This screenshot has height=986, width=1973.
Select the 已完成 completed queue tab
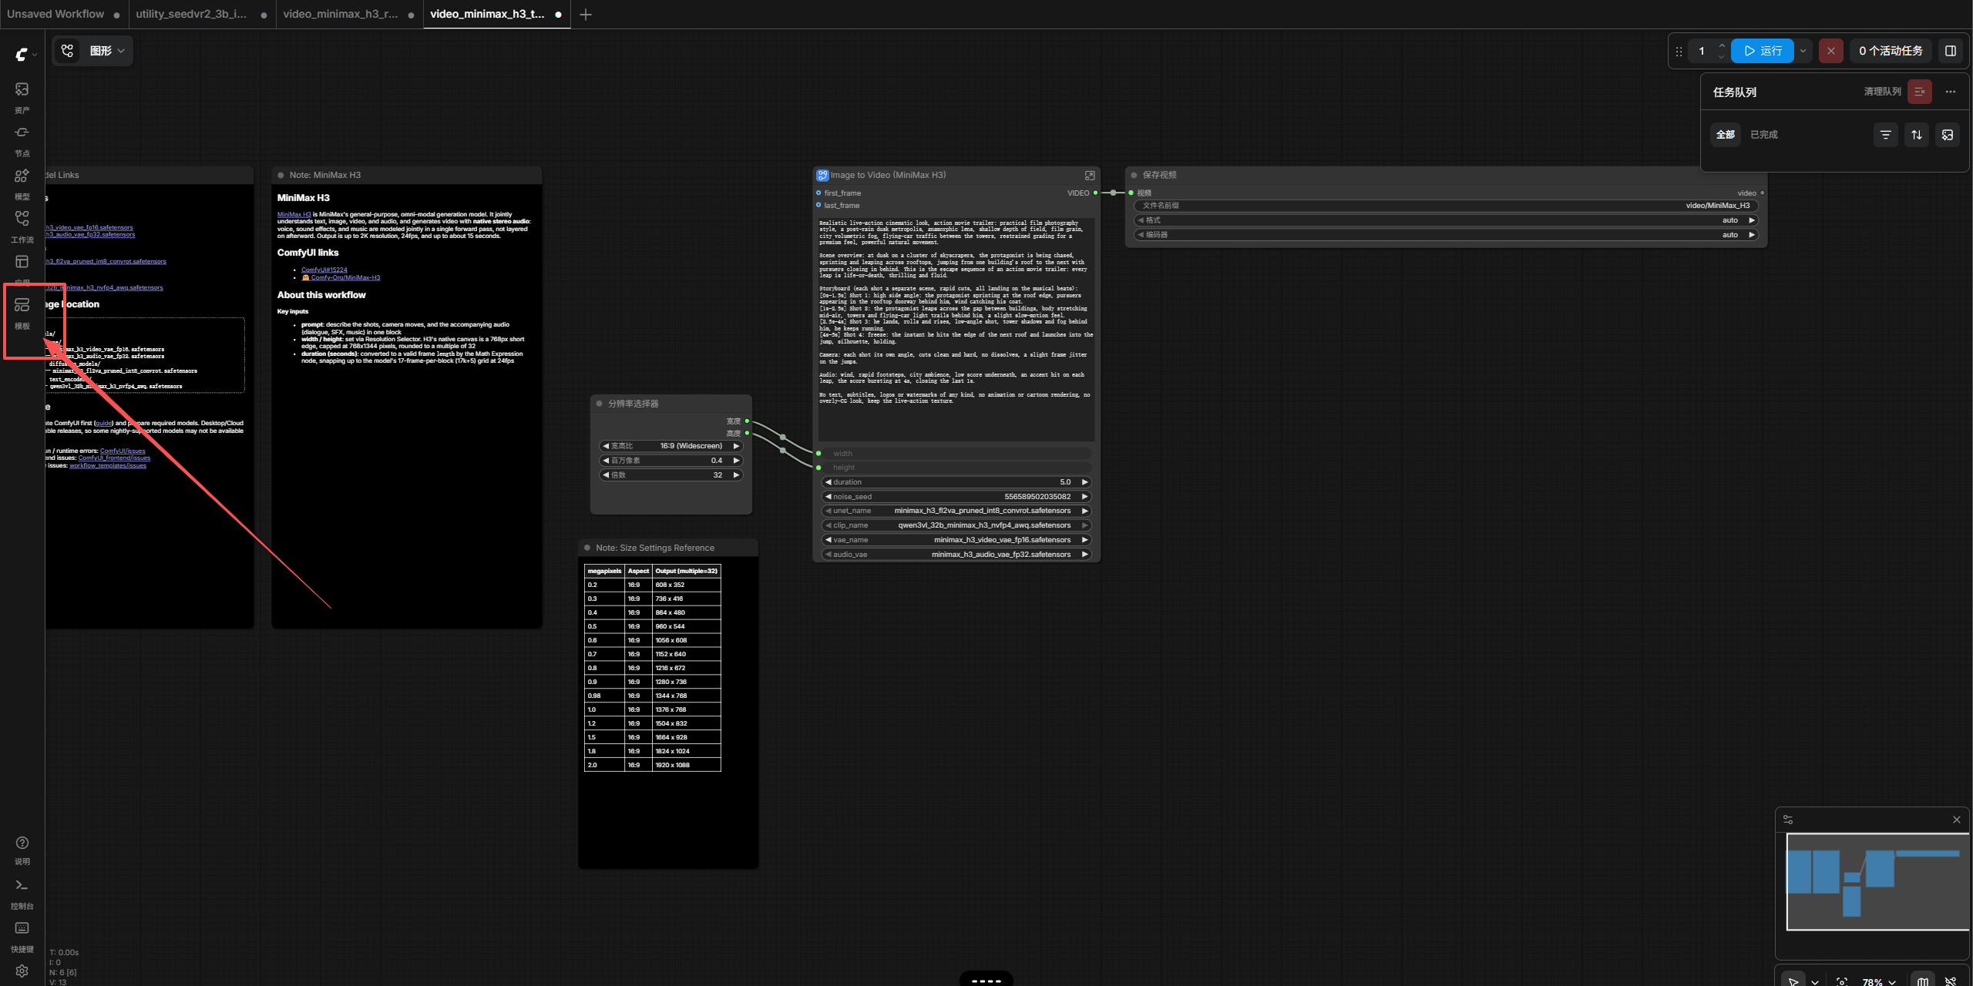(x=1763, y=135)
